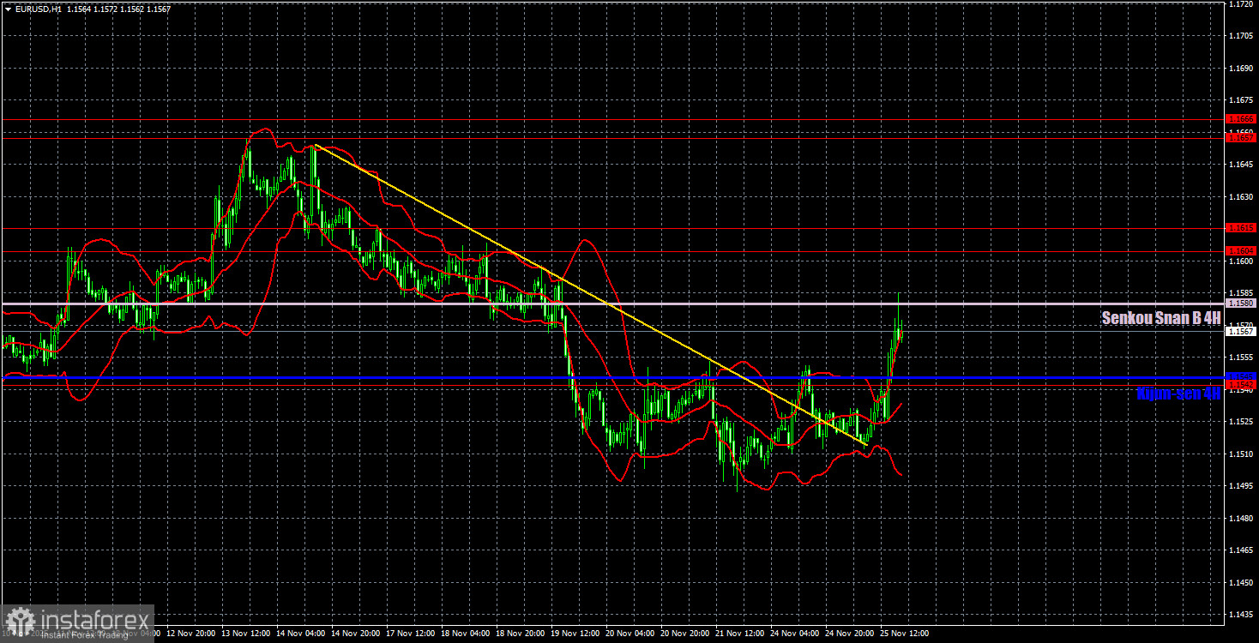Select the Senkou Span B 4H label
Image resolution: width=1259 pixels, height=643 pixels.
pos(1160,317)
